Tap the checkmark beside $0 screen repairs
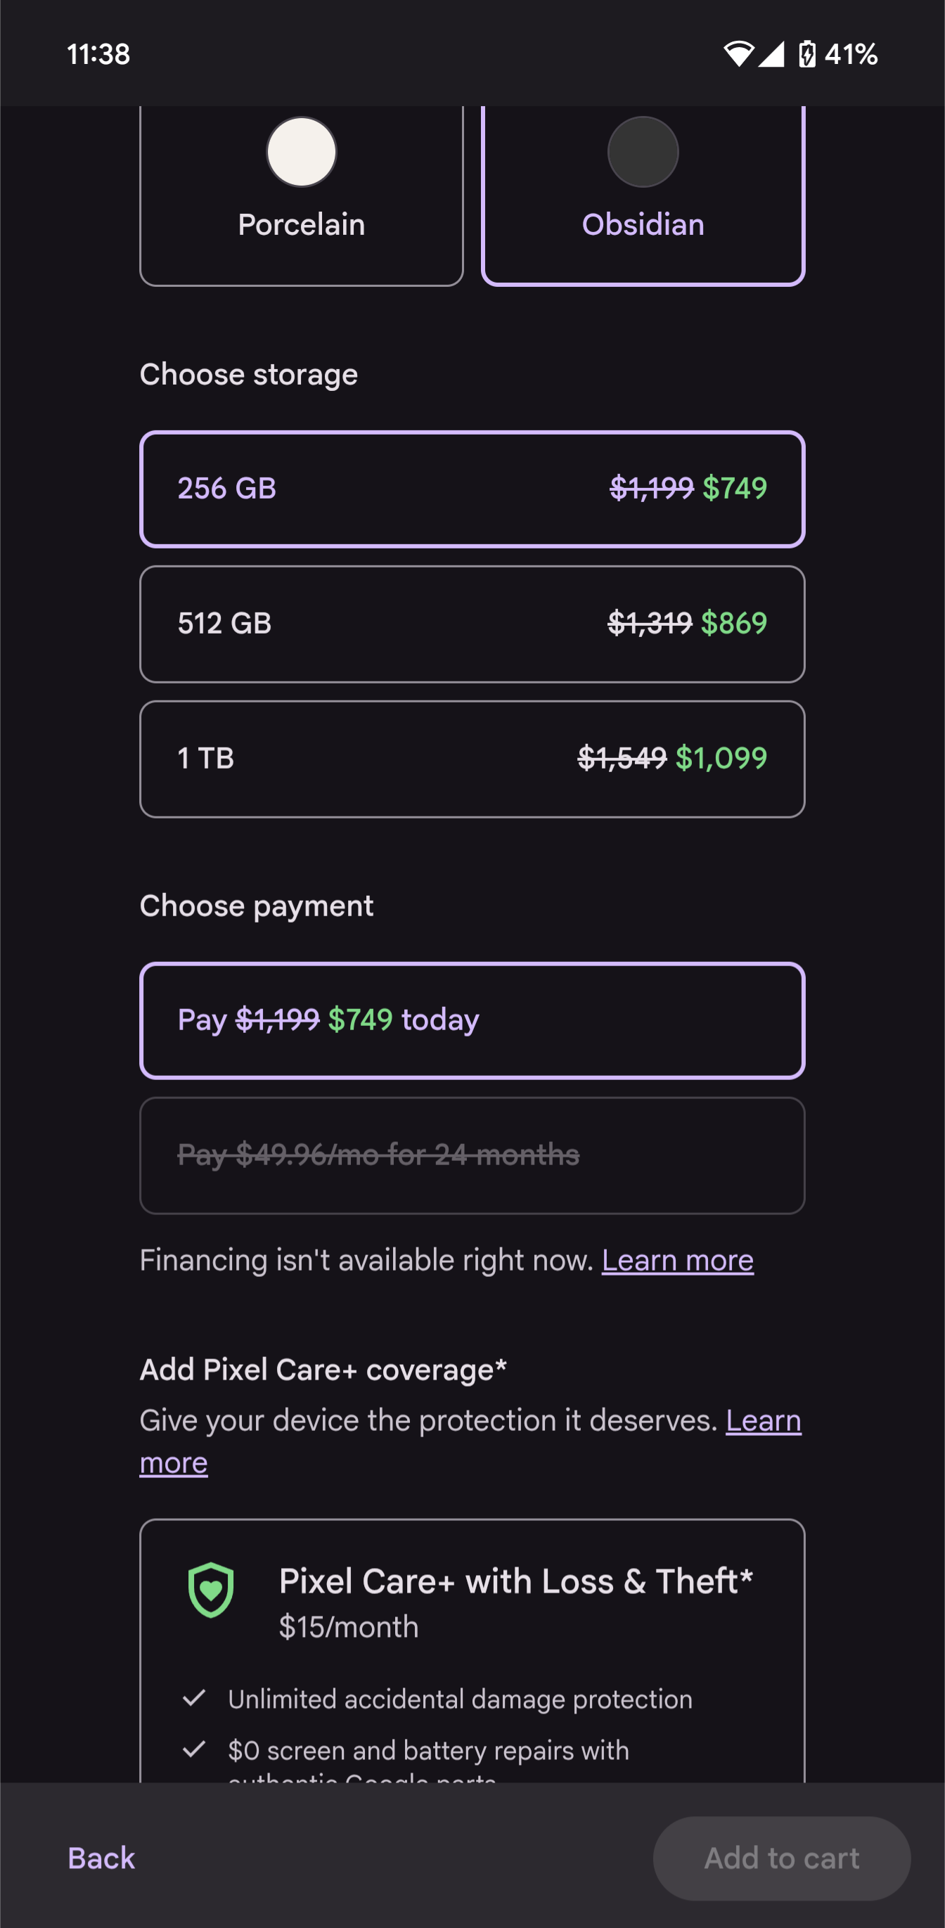The width and height of the screenshot is (945, 1928). click(x=194, y=1749)
